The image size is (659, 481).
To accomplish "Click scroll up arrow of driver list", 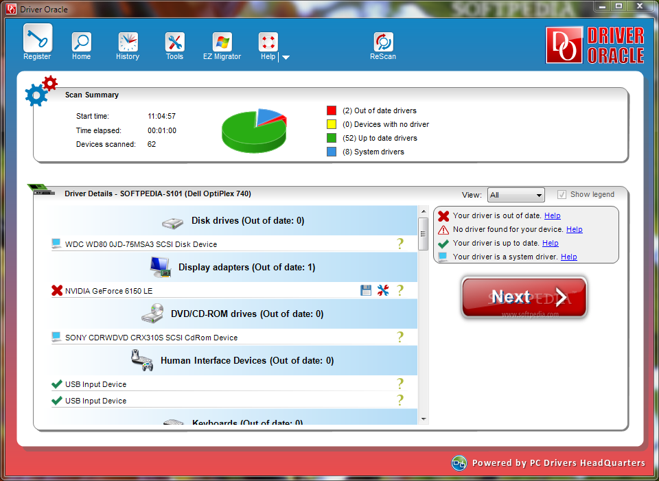I will coord(424,211).
